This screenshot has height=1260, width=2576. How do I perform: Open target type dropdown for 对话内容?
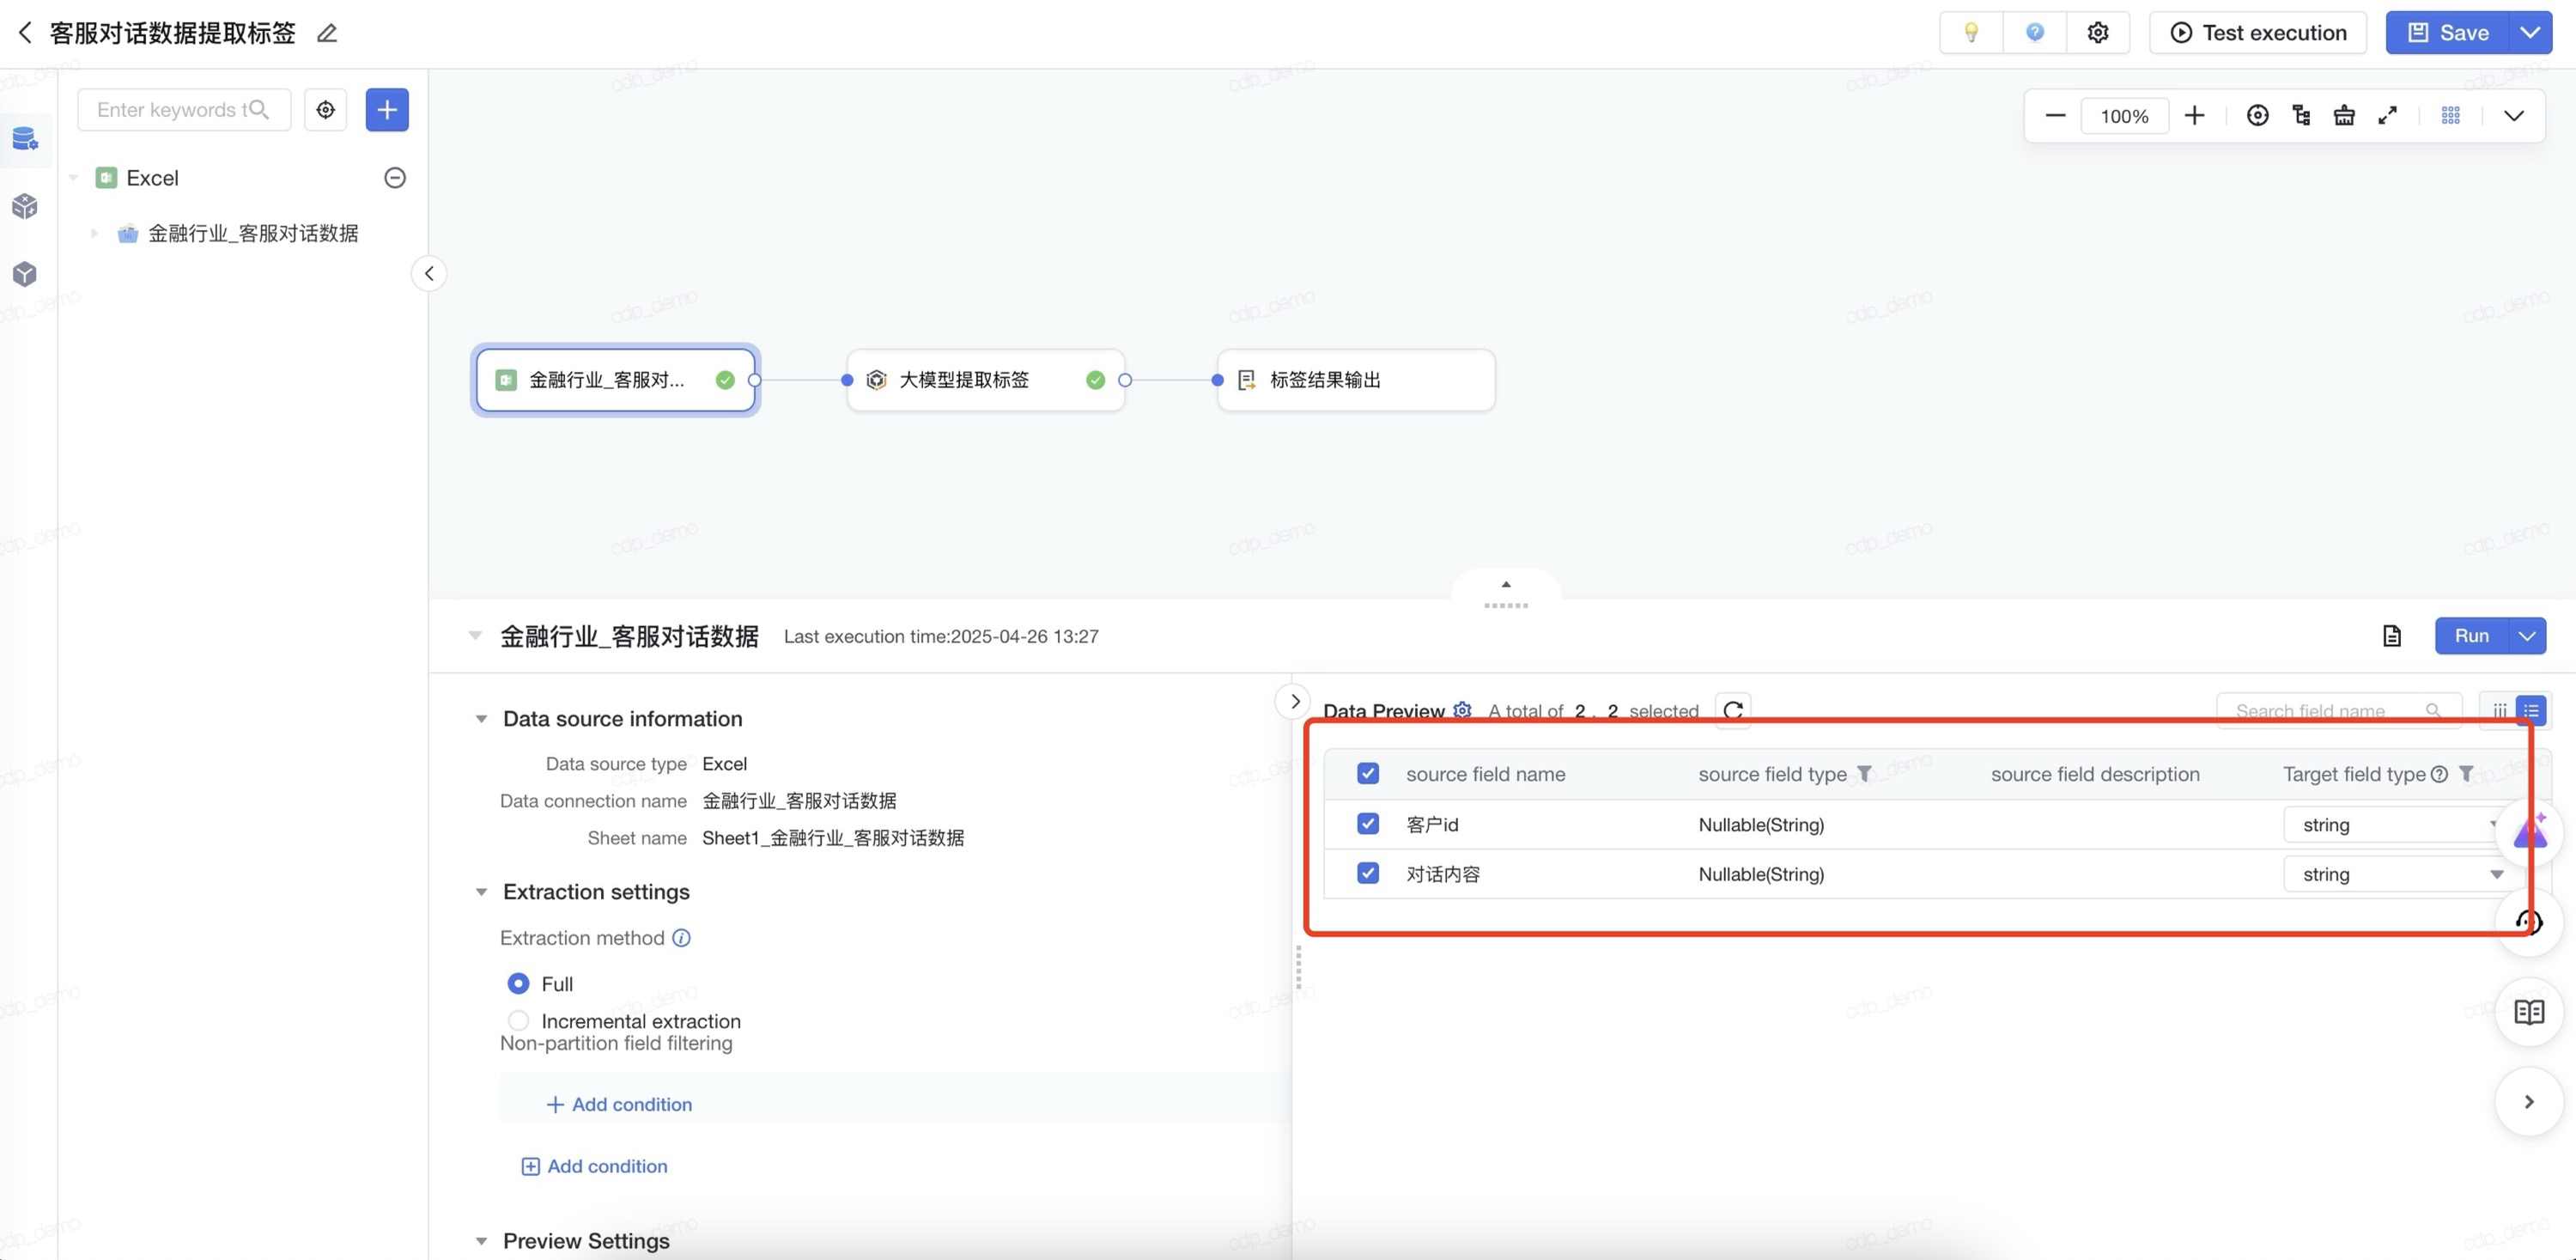tap(2399, 874)
